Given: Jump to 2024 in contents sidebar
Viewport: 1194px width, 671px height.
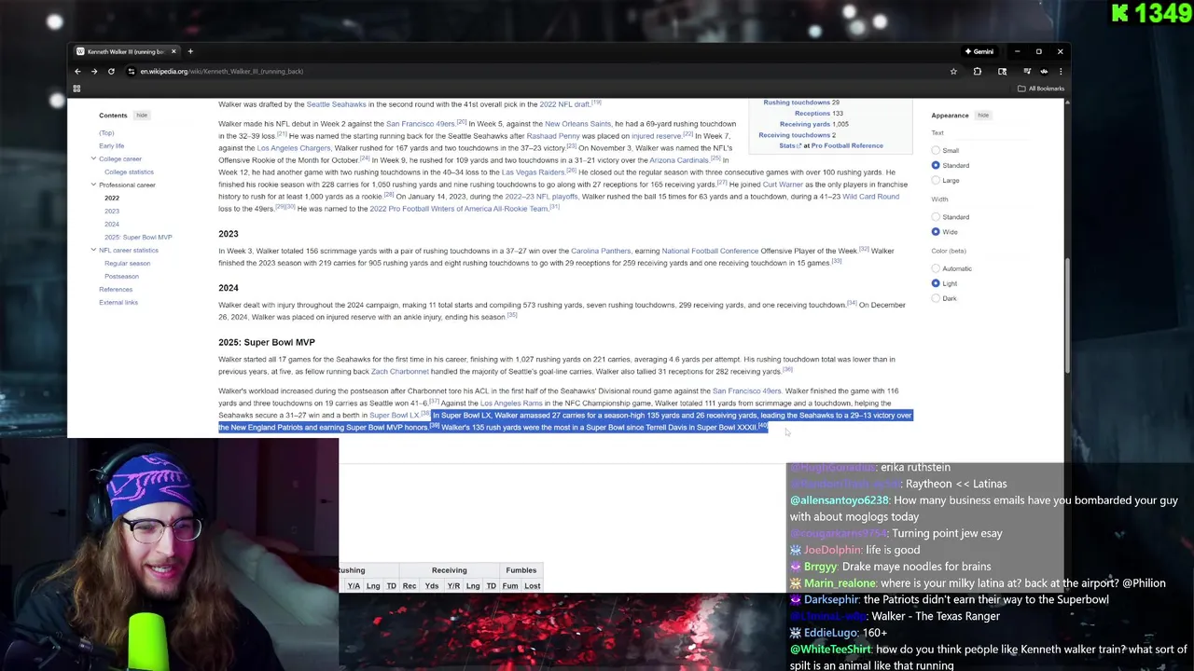Looking at the screenshot, I should (112, 225).
